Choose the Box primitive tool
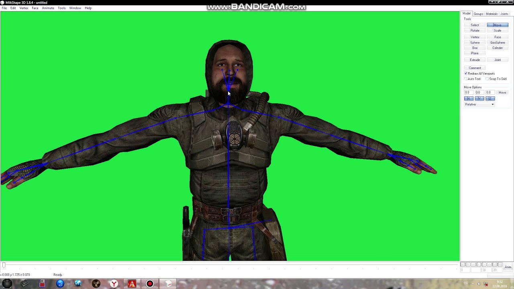 475,48
